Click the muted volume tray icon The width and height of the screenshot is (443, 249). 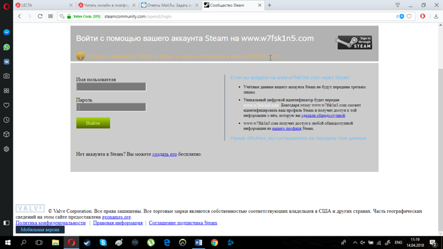pos(363,242)
